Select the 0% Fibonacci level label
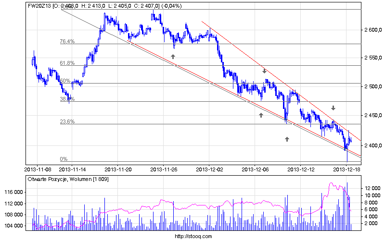 pyautogui.click(x=64, y=159)
